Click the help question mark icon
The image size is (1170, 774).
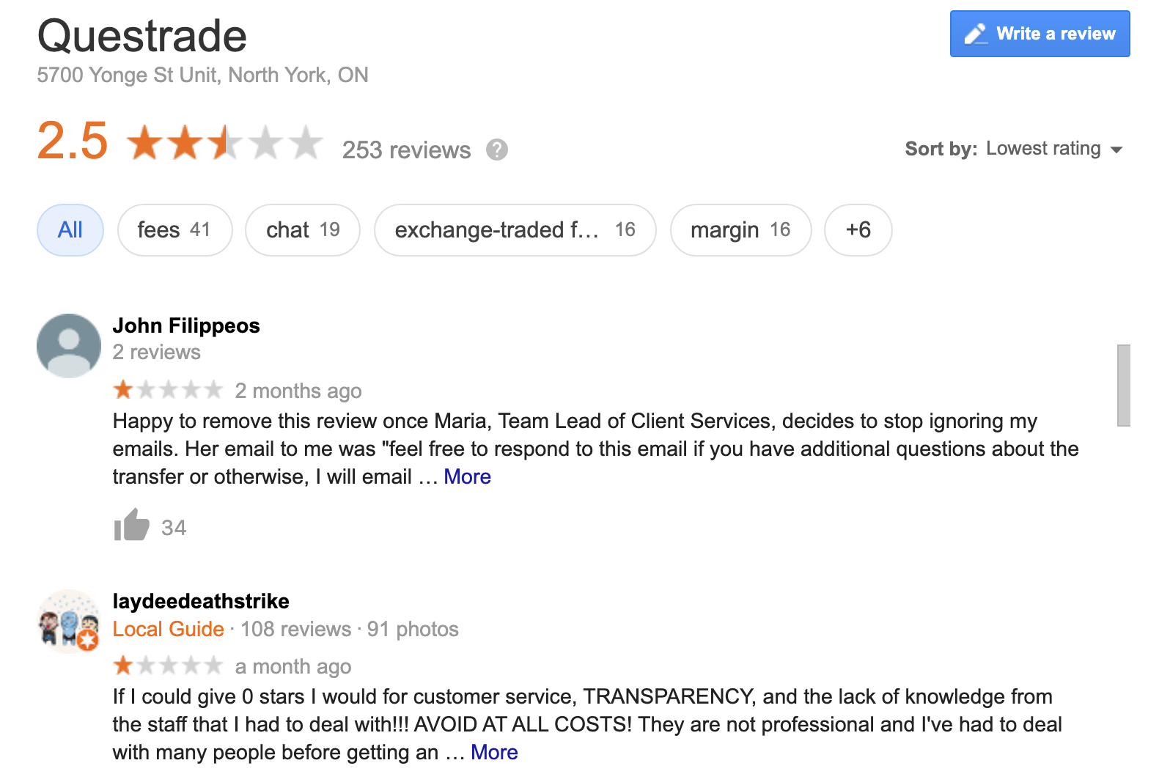pos(497,150)
